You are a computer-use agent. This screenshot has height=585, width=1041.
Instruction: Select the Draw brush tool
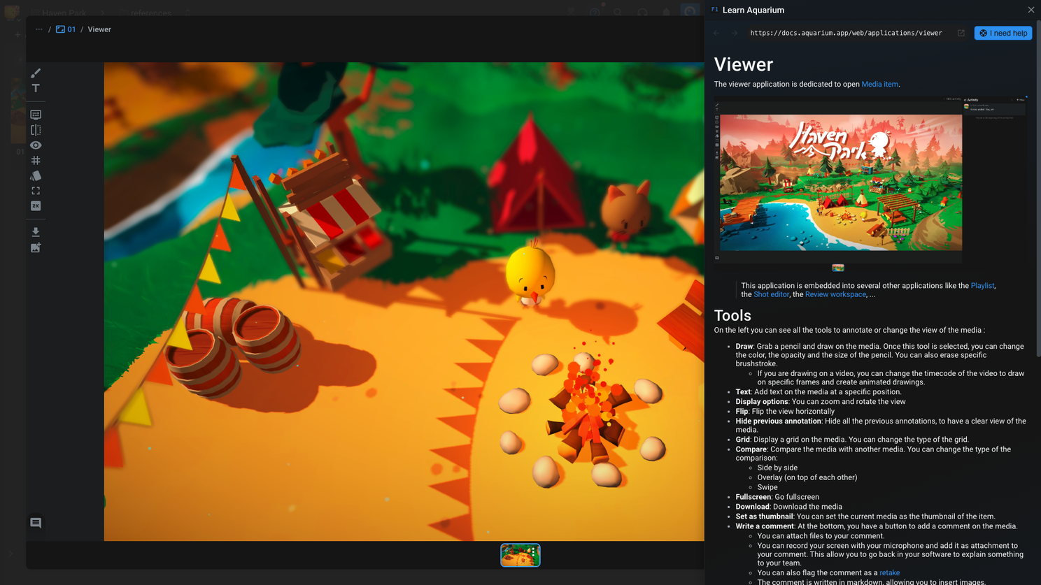click(x=36, y=73)
